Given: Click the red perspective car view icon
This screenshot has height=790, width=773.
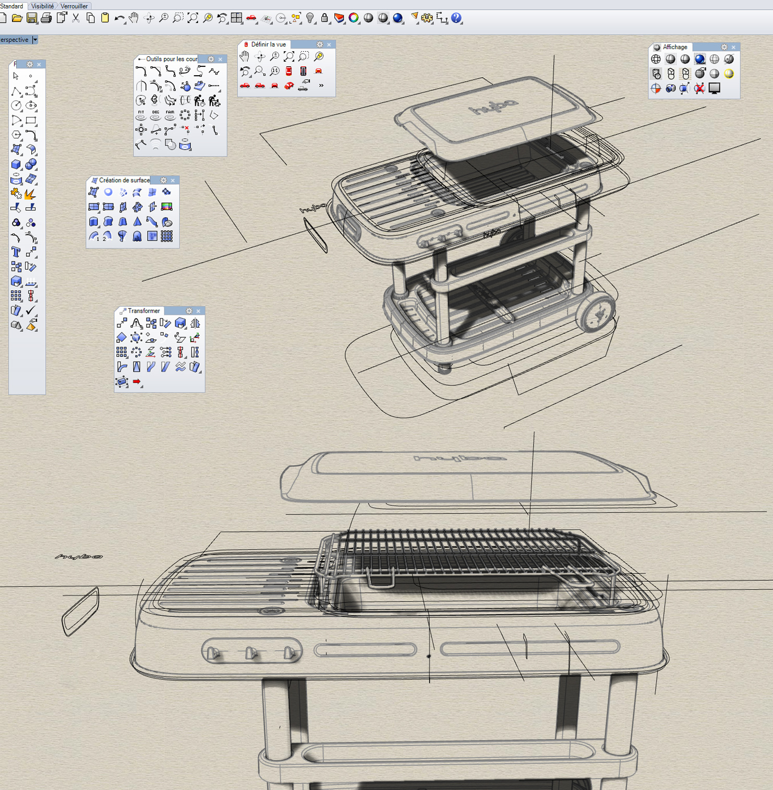Looking at the screenshot, I should tap(289, 86).
